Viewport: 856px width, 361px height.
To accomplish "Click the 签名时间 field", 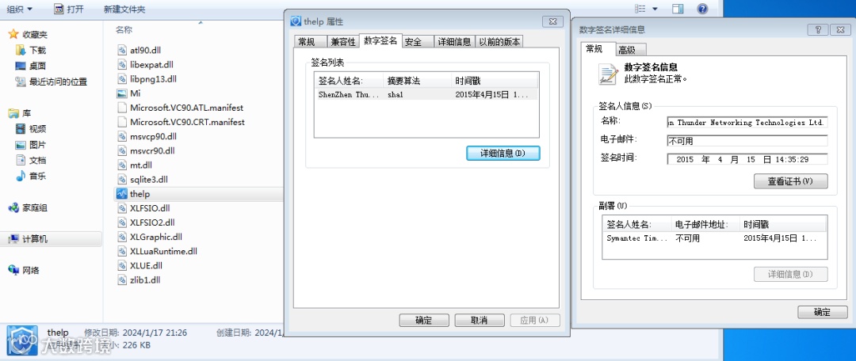I will tap(747, 159).
